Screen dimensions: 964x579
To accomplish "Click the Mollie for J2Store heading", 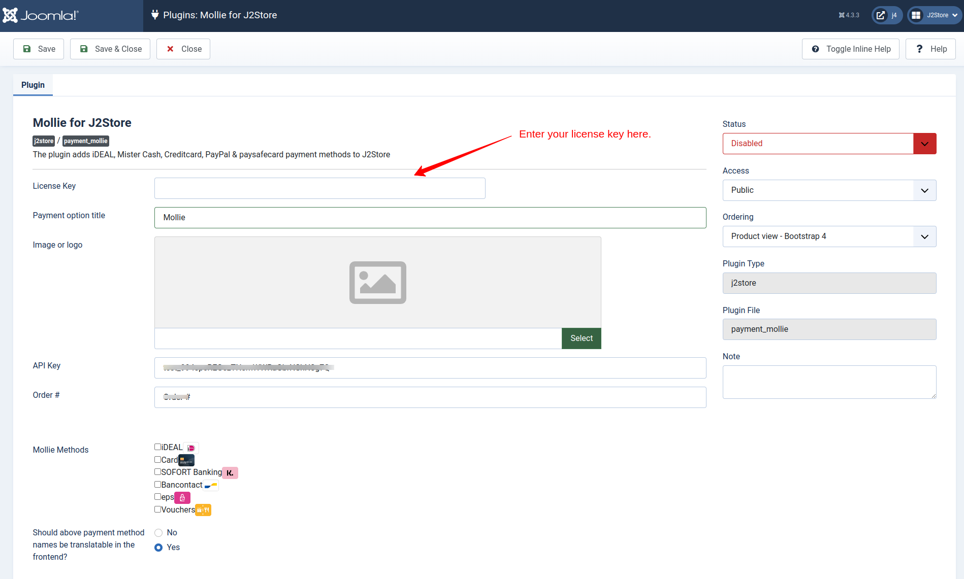I will coord(82,123).
